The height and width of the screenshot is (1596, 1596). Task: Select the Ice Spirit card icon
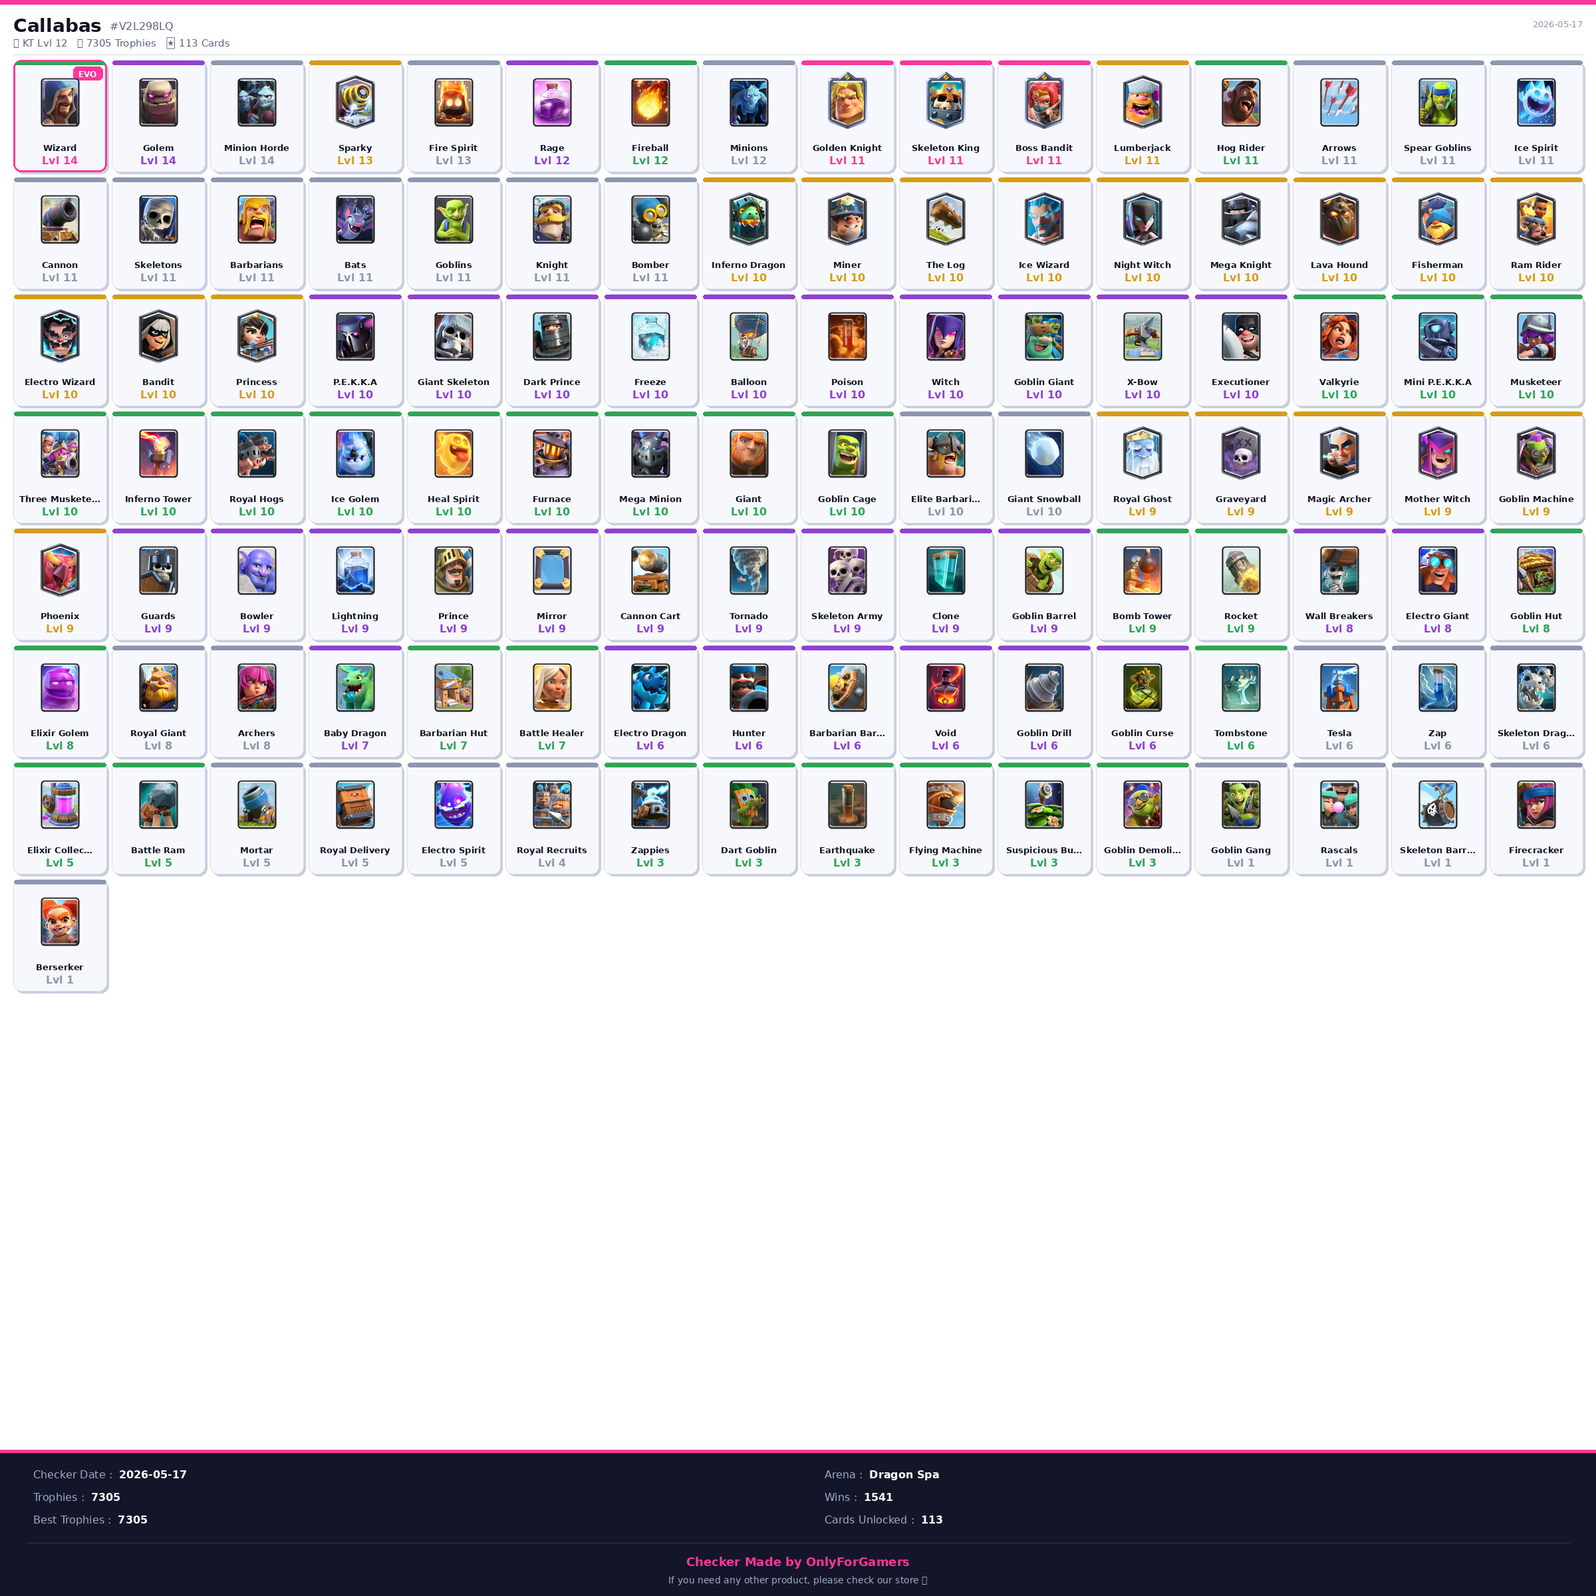pos(1535,102)
